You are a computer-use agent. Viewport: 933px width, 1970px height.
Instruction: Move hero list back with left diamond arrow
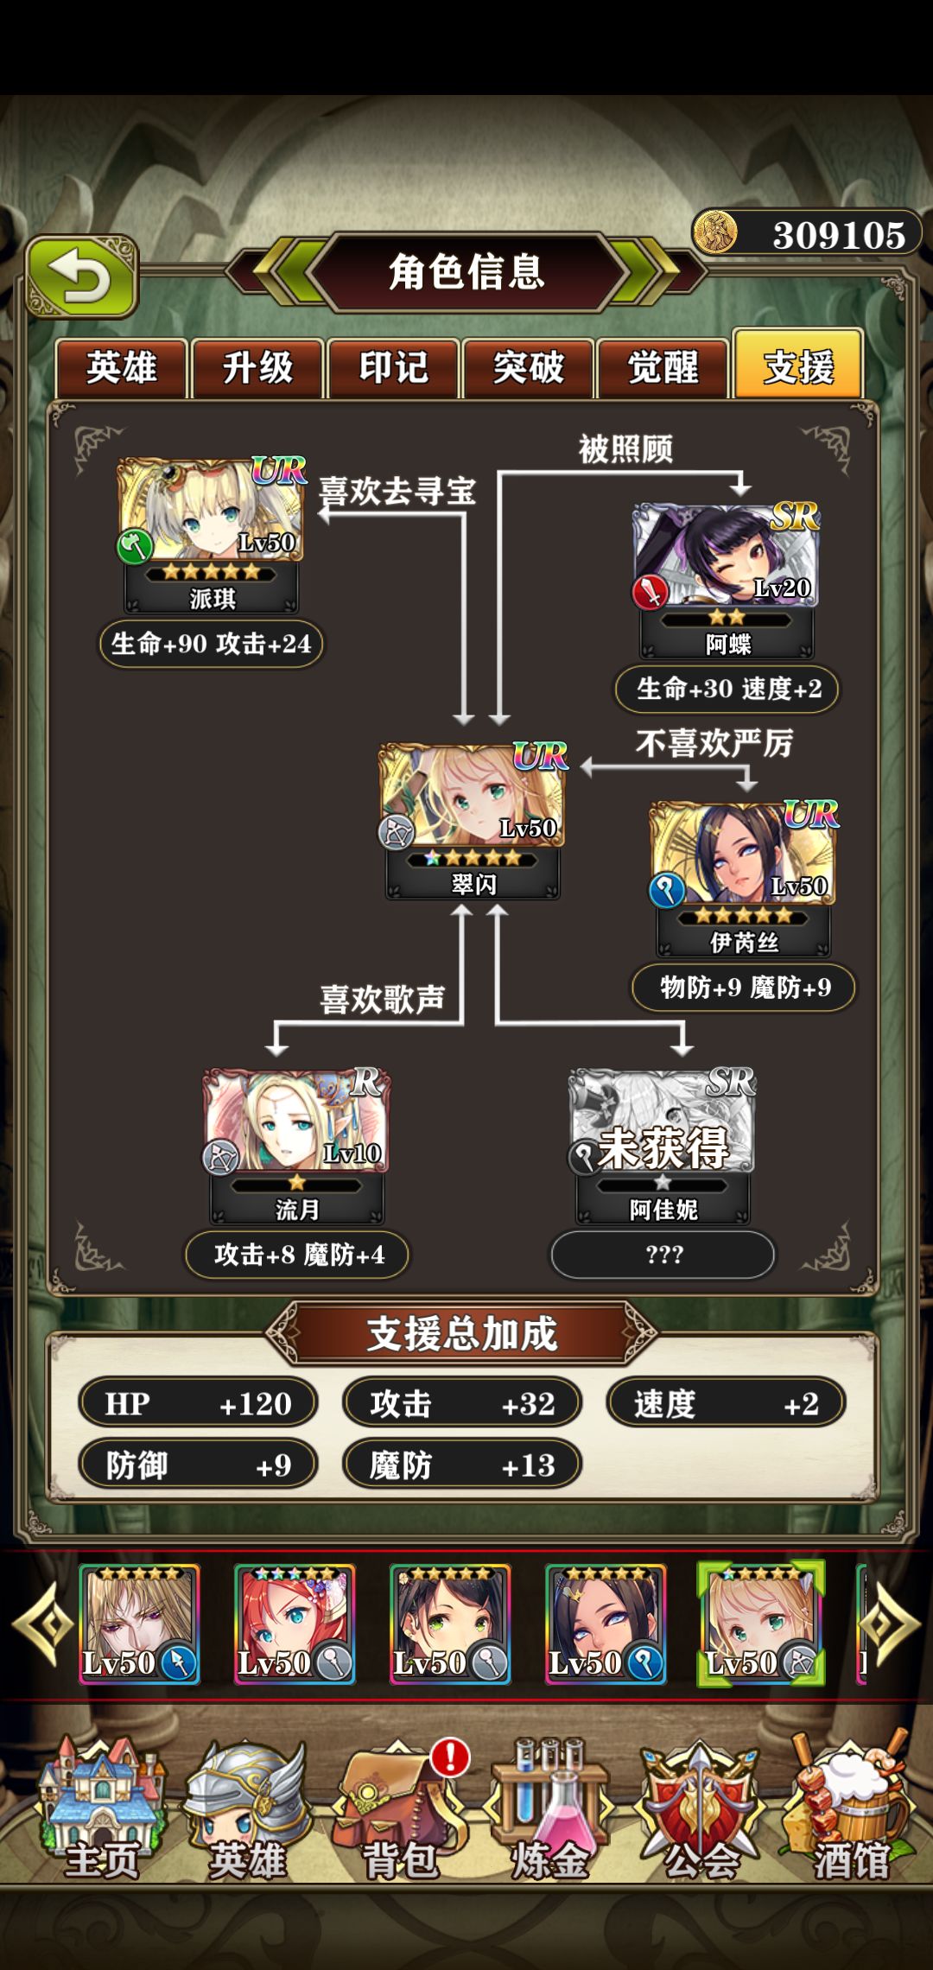pos(41,1624)
